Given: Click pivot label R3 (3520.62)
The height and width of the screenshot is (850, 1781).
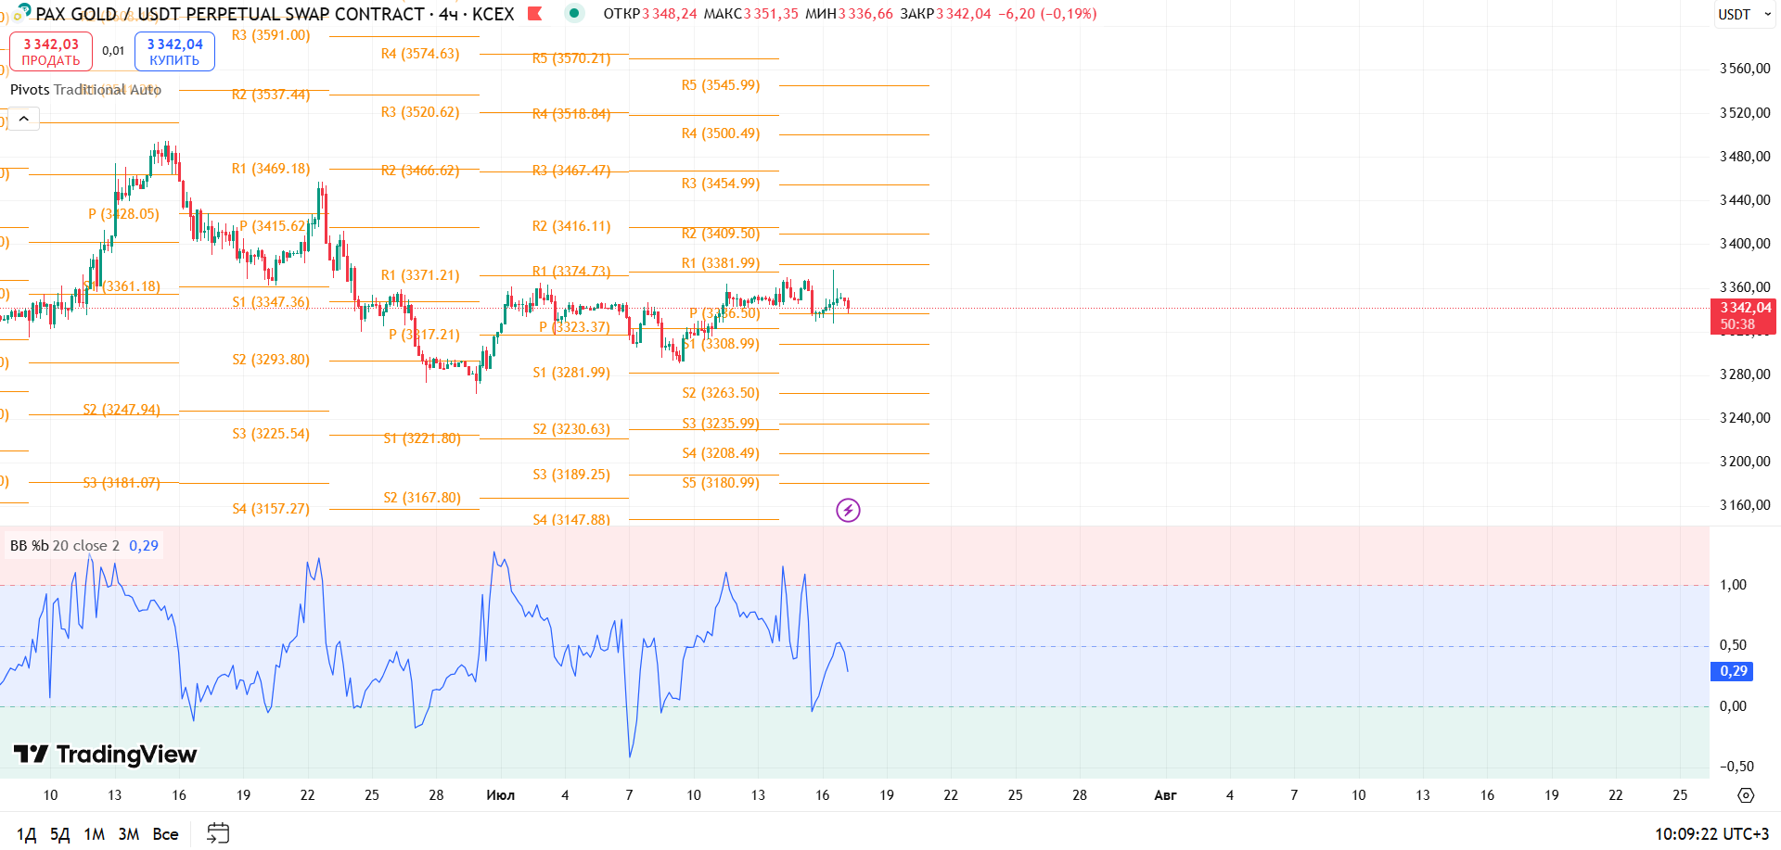Looking at the screenshot, I should [x=420, y=112].
